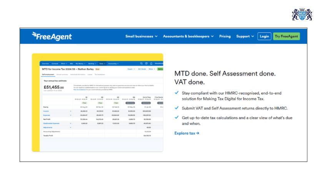Click the £51,455.00 tax estimate amount
The image size is (327, 173).
point(54,87)
